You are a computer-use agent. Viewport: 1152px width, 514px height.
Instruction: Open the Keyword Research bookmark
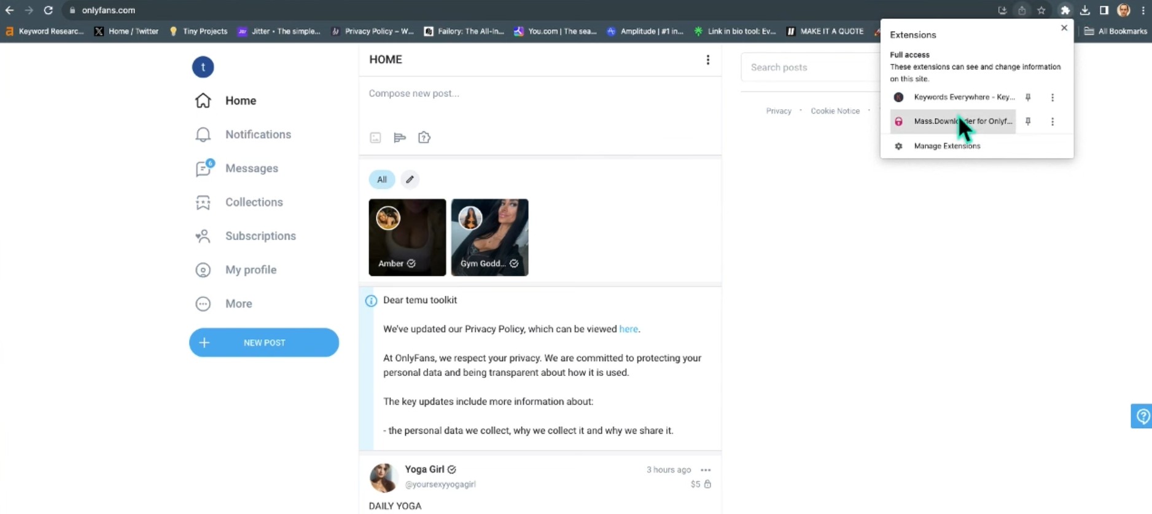pos(44,31)
